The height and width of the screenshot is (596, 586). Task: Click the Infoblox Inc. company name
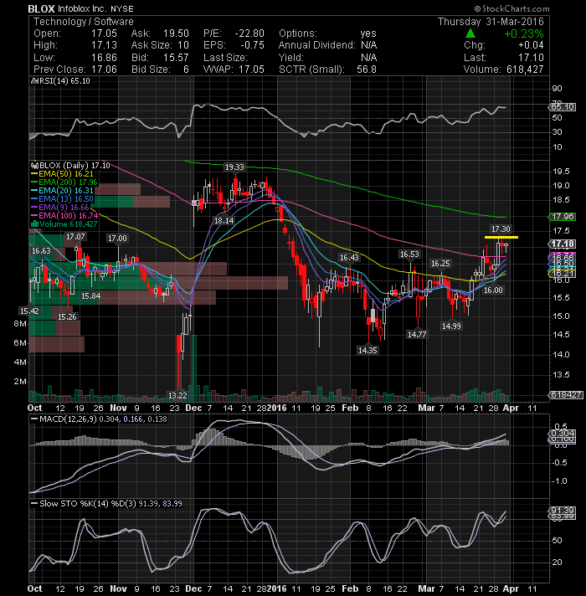pos(82,8)
